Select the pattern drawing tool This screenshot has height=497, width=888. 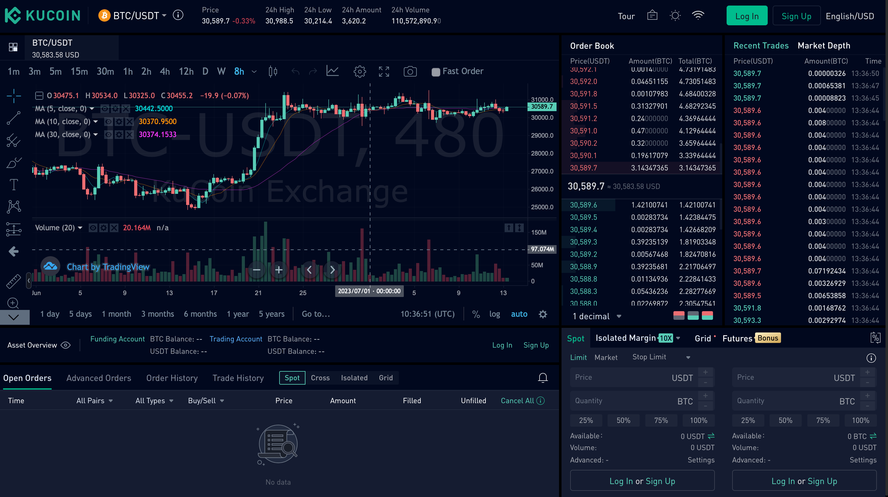14,207
